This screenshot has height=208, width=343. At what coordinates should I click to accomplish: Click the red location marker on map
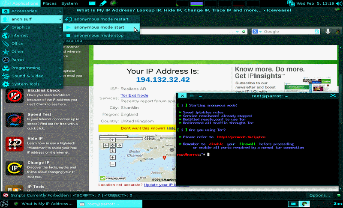coord(164,157)
